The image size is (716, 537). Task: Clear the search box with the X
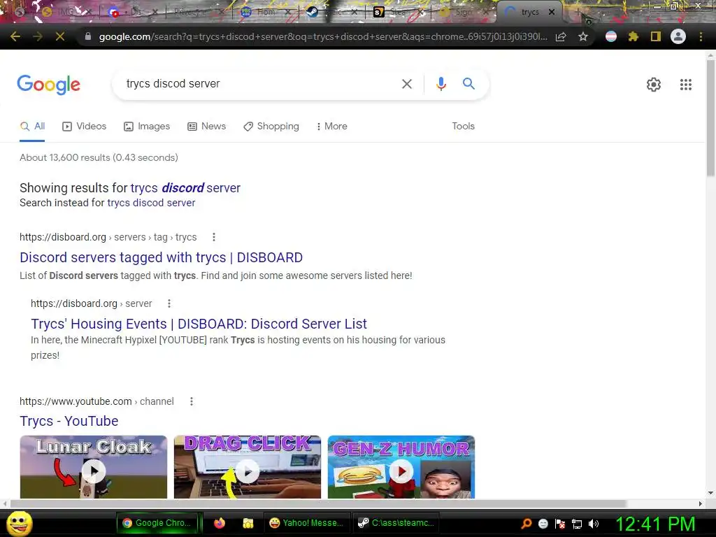(407, 84)
